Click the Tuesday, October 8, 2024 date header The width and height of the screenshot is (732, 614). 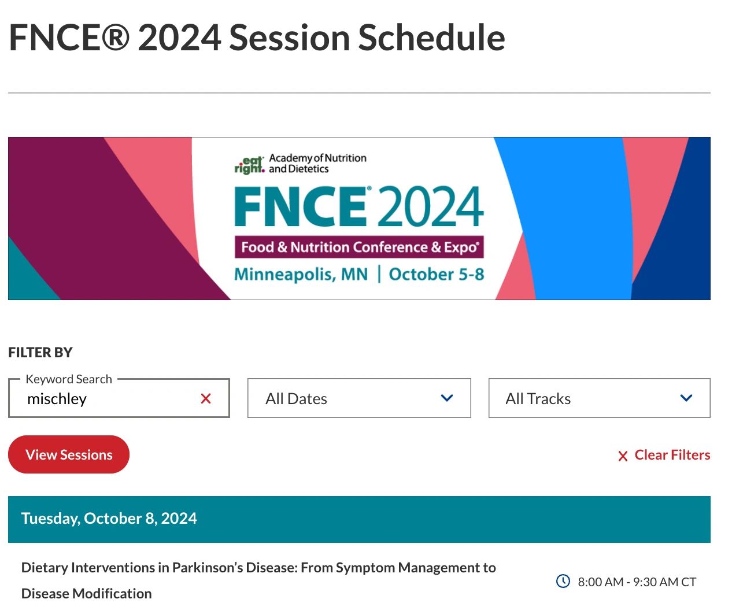pos(109,519)
